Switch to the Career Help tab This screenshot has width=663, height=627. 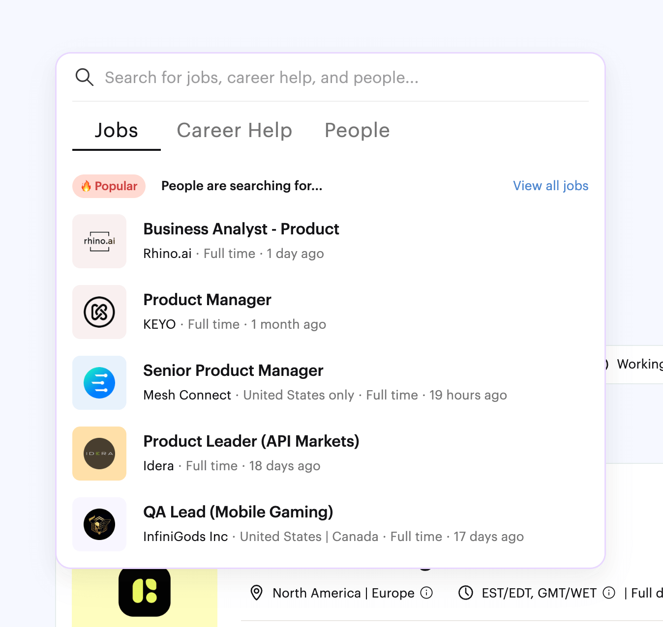[x=235, y=131]
